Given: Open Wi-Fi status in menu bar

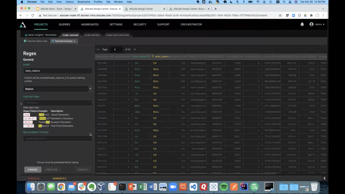Looking at the screenshot, I should (x=258, y=2).
